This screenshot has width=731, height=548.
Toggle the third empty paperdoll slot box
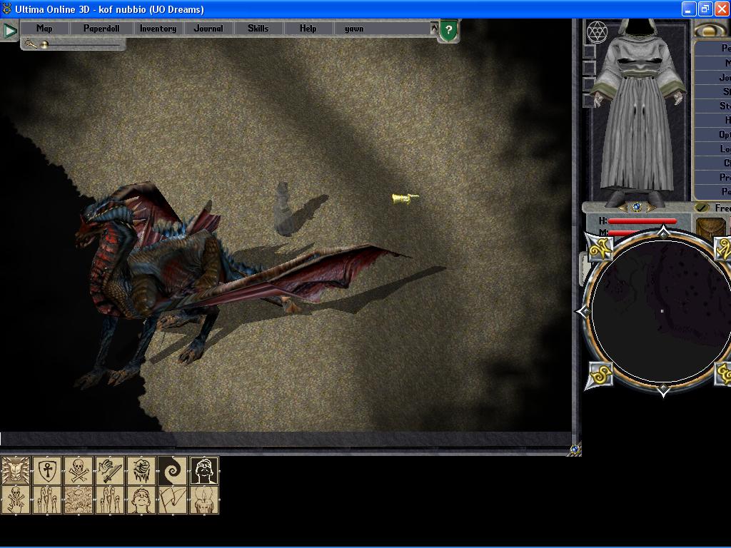click(589, 84)
